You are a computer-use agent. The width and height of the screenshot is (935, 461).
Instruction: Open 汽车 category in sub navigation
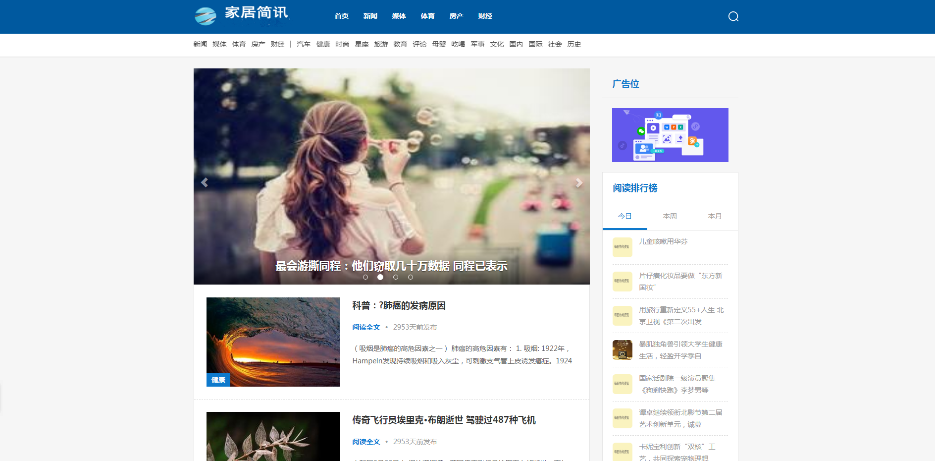304,44
